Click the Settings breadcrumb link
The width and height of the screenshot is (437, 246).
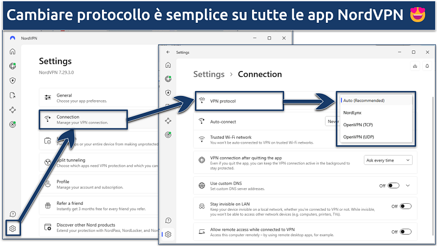(x=209, y=74)
